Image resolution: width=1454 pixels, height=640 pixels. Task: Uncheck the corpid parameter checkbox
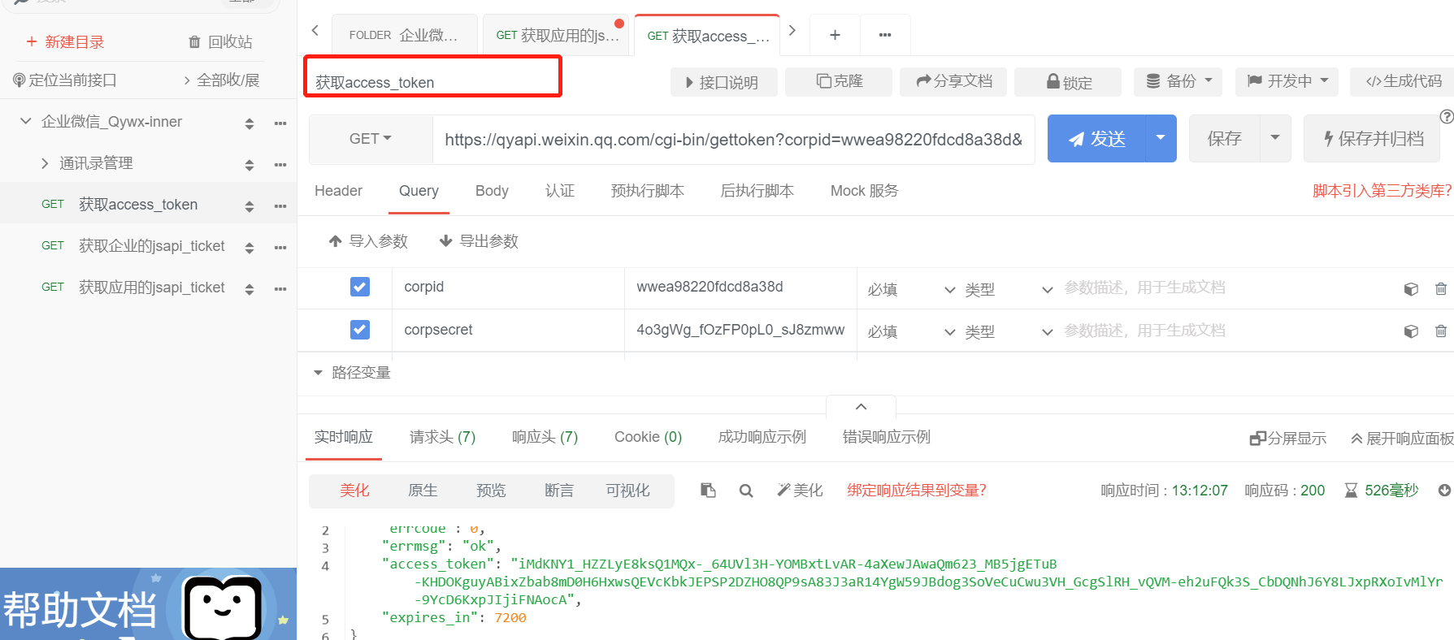tap(360, 287)
